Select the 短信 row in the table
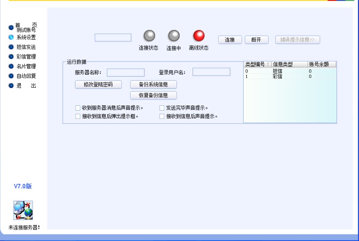The width and height of the screenshot is (359, 241). click(x=290, y=71)
